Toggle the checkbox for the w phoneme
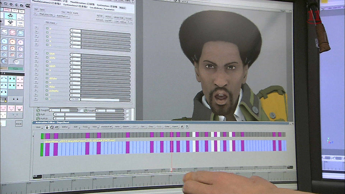Image resolution: width=345 pixels, height=194 pixels. tap(47, 82)
